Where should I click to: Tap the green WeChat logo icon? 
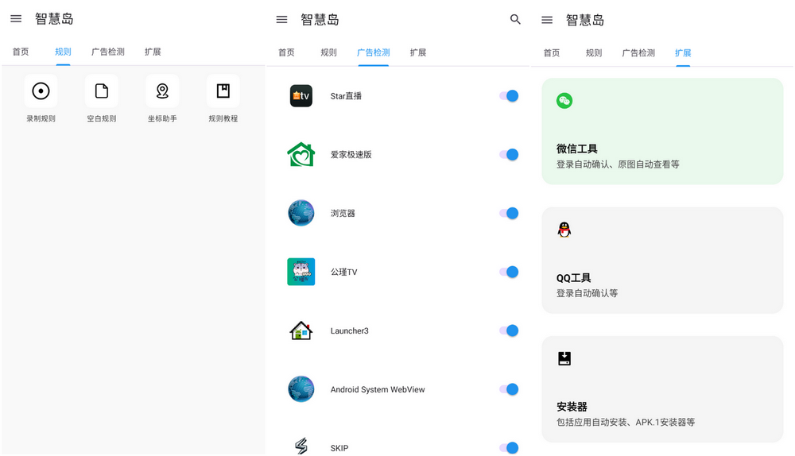click(x=564, y=101)
